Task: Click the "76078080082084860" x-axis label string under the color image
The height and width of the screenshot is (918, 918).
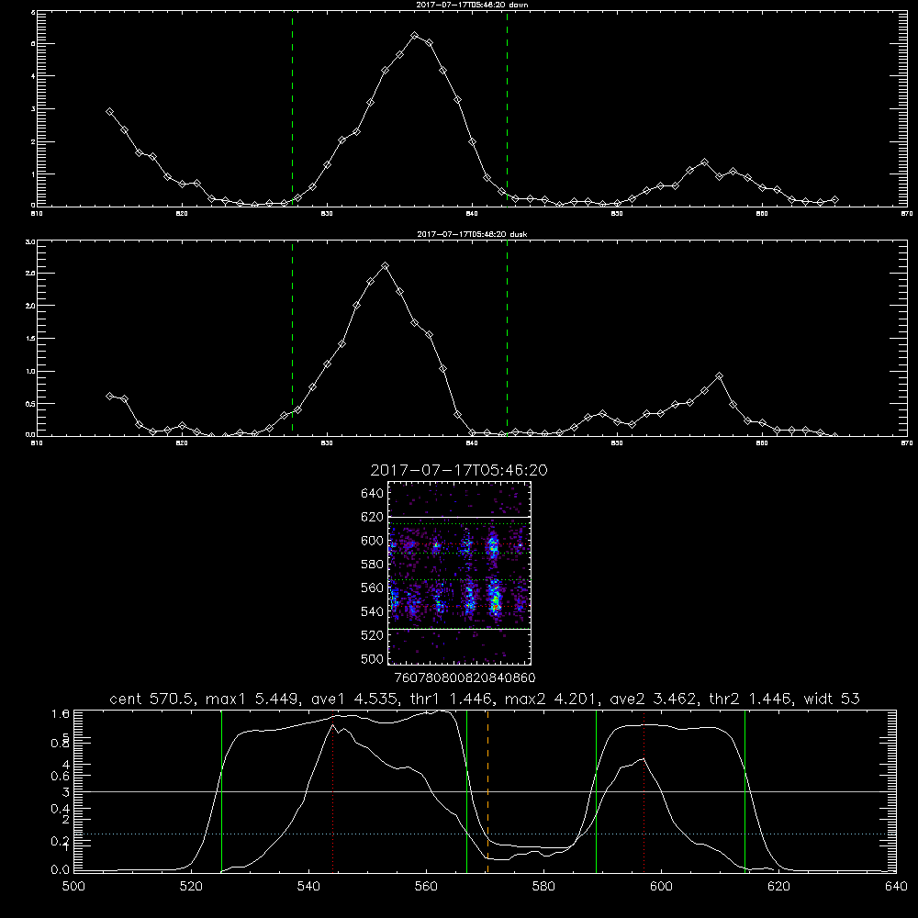Action: pos(465,677)
